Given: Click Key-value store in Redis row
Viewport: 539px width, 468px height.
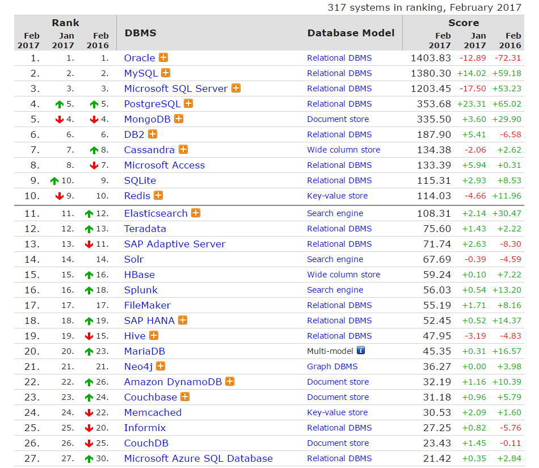Looking at the screenshot, I should point(337,196).
